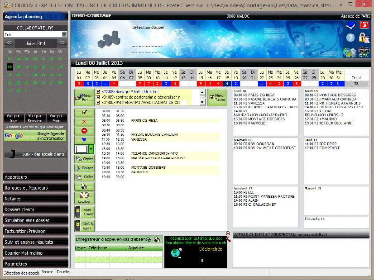374x280 pixels.
Task: Click the red X delete appointment button
Action: 84,122
